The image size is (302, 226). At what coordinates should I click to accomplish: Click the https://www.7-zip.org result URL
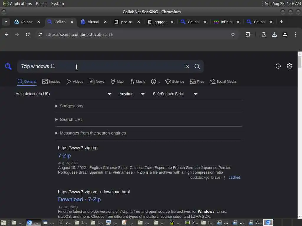(78, 148)
